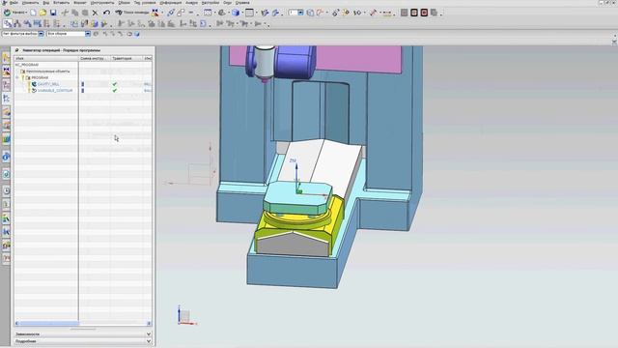618x348 pixels.
Task: Open the Формат menu
Action: (x=80, y=3)
